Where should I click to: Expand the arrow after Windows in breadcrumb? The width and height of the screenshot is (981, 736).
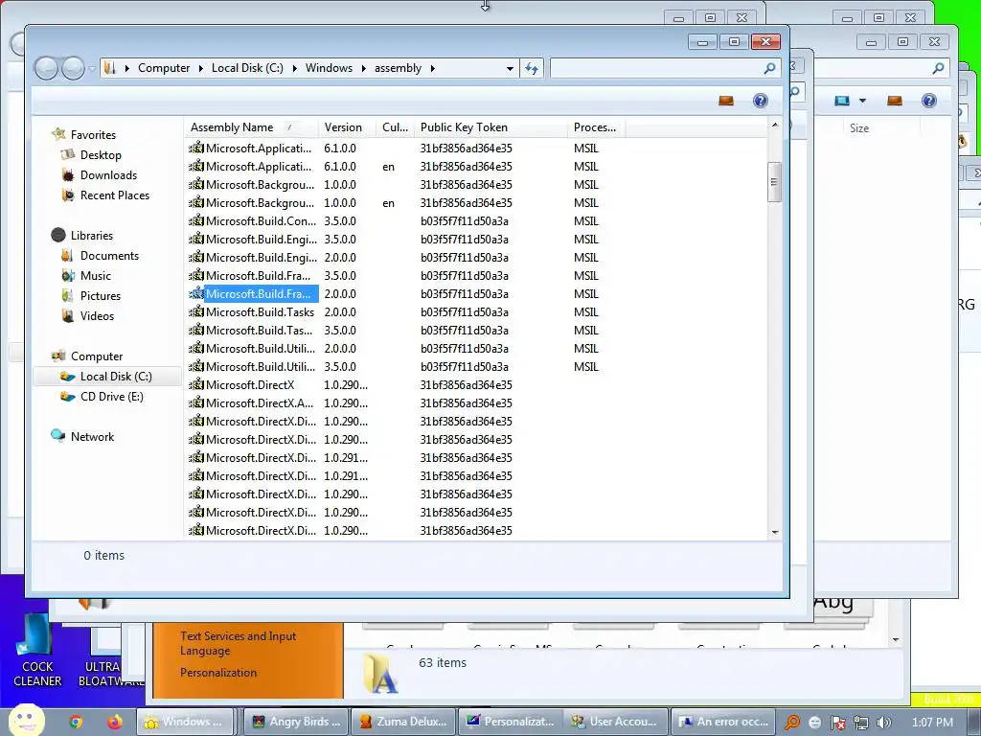tap(363, 68)
